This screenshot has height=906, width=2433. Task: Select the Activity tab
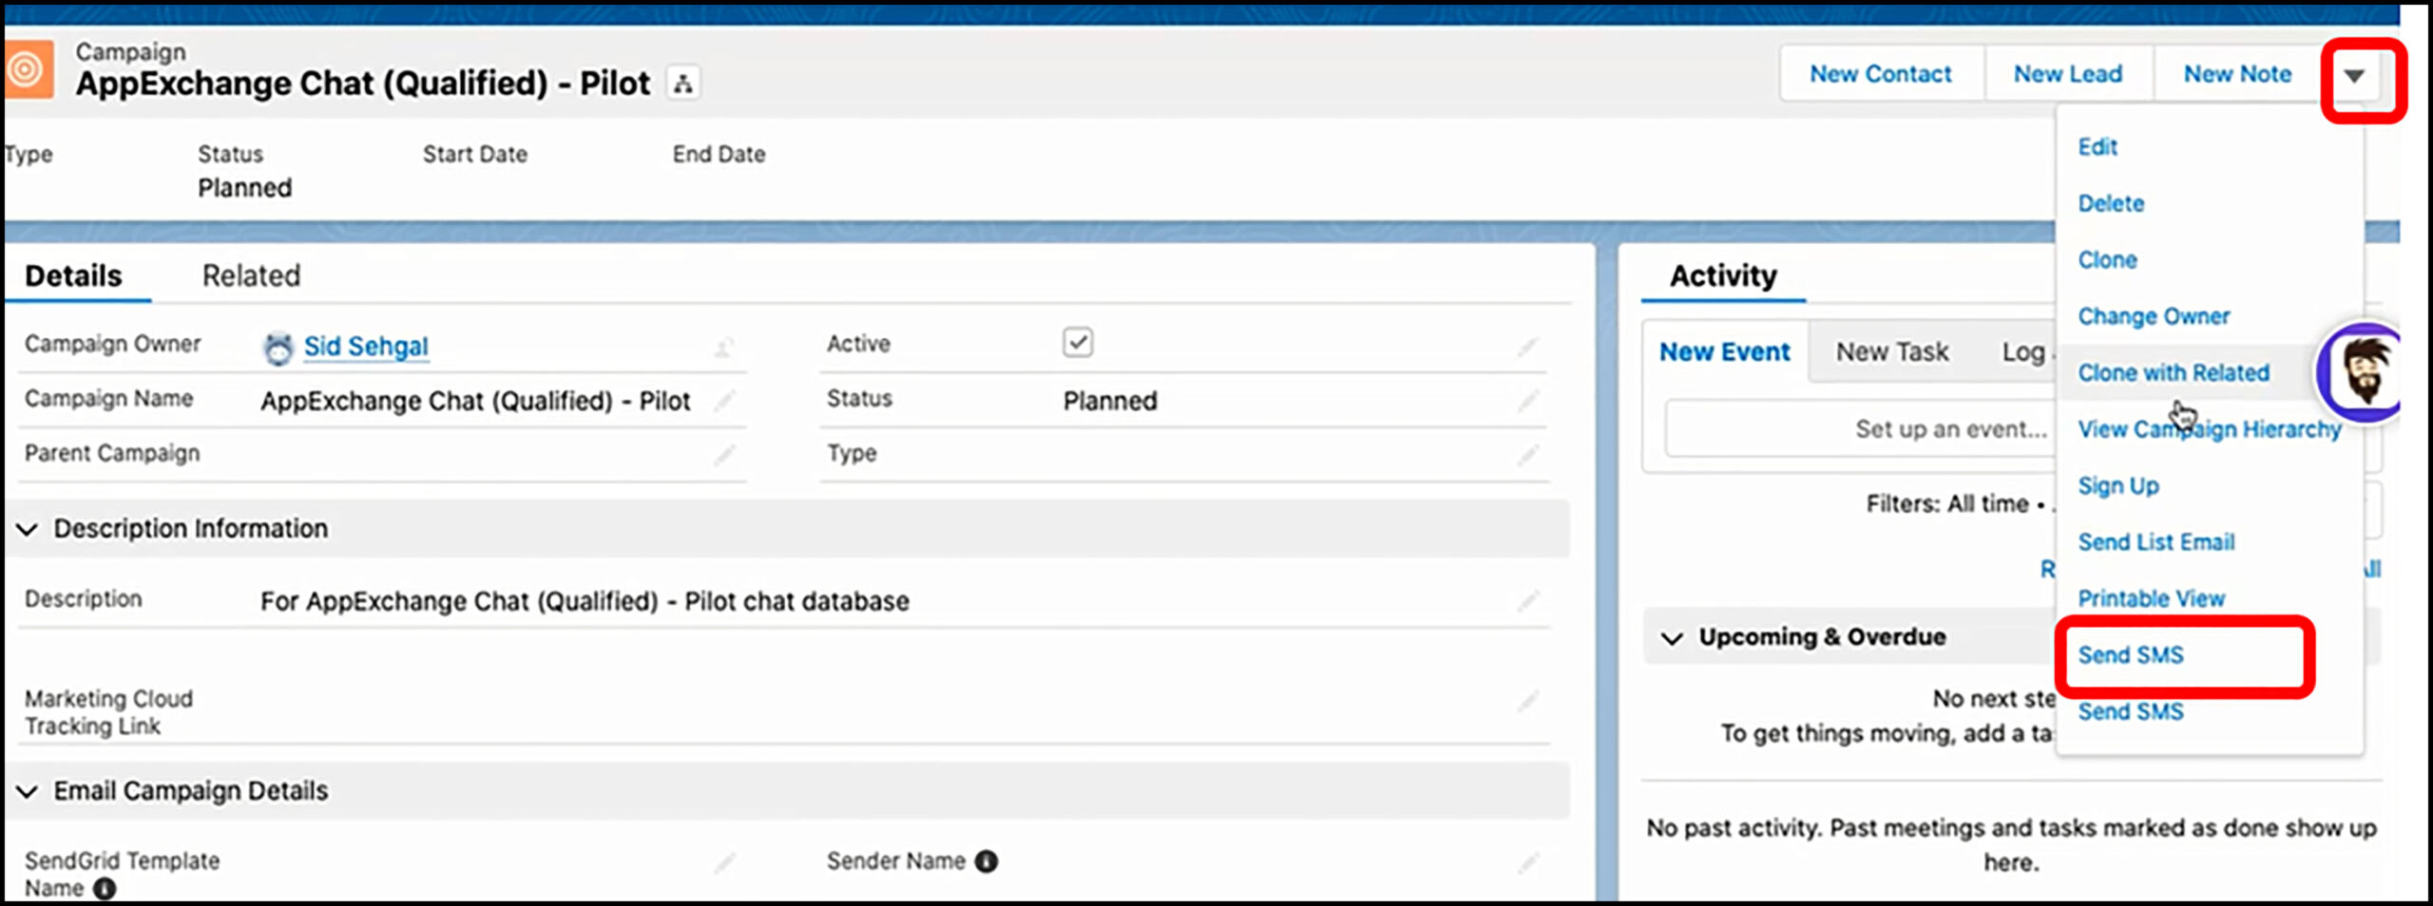point(1723,276)
